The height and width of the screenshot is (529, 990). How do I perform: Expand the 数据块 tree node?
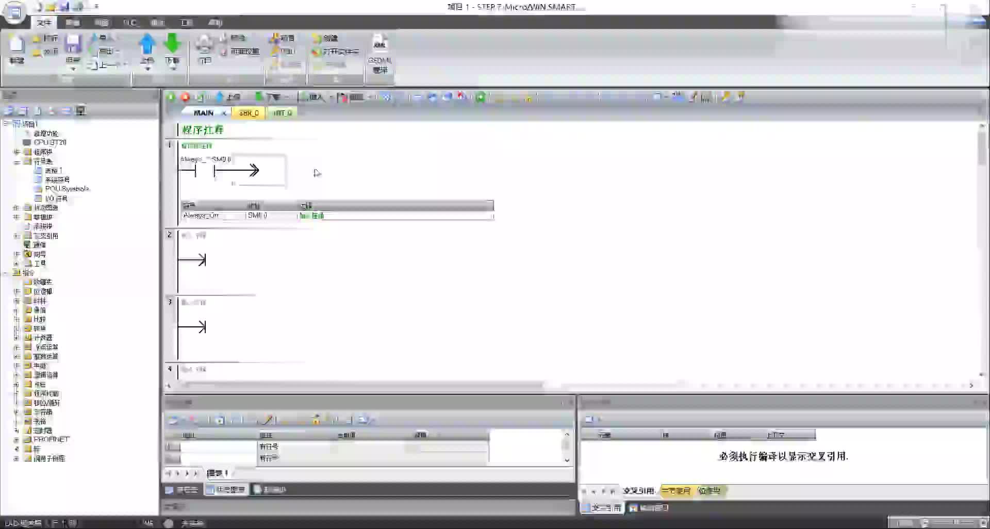click(x=16, y=217)
